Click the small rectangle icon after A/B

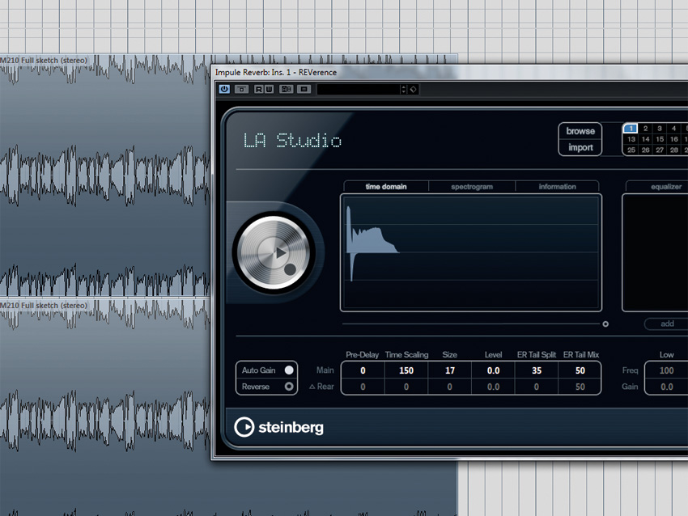click(x=304, y=89)
